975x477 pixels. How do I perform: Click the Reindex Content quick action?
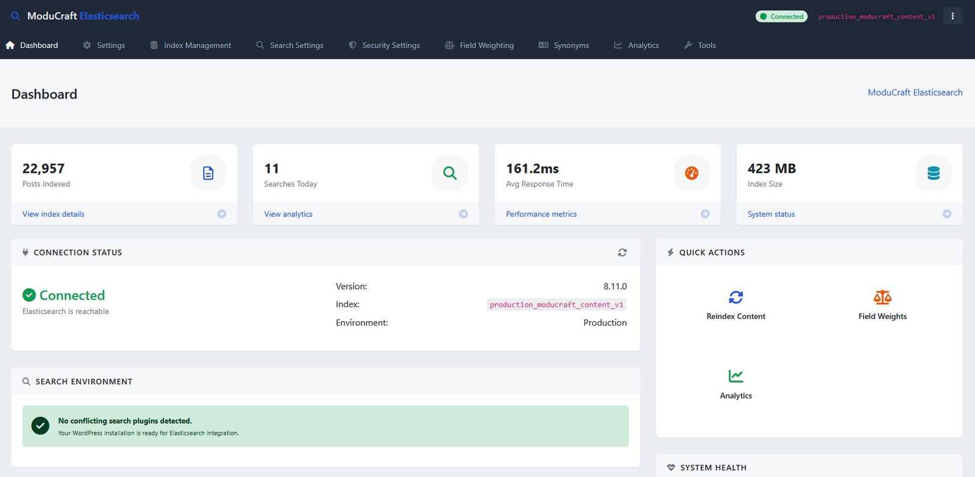coord(736,305)
